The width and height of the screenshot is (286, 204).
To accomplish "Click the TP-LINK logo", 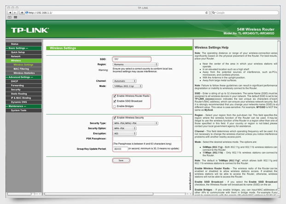I will pyautogui.click(x=30, y=30).
